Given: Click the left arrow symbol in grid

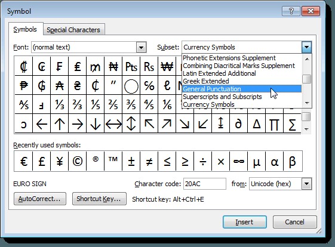Looking at the screenshot, I should tap(41, 123).
